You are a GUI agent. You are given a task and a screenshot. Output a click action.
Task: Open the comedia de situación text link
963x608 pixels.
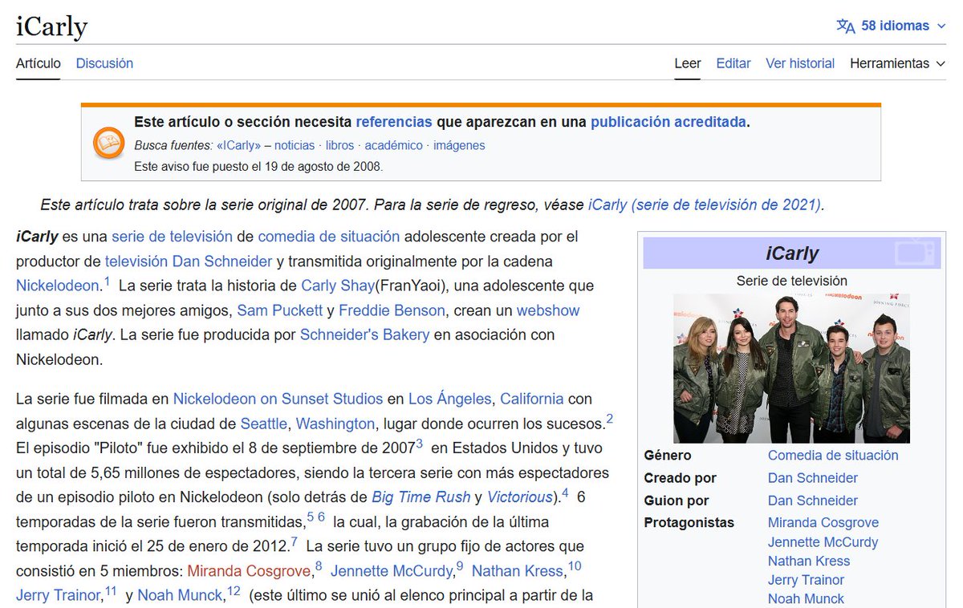click(x=329, y=237)
